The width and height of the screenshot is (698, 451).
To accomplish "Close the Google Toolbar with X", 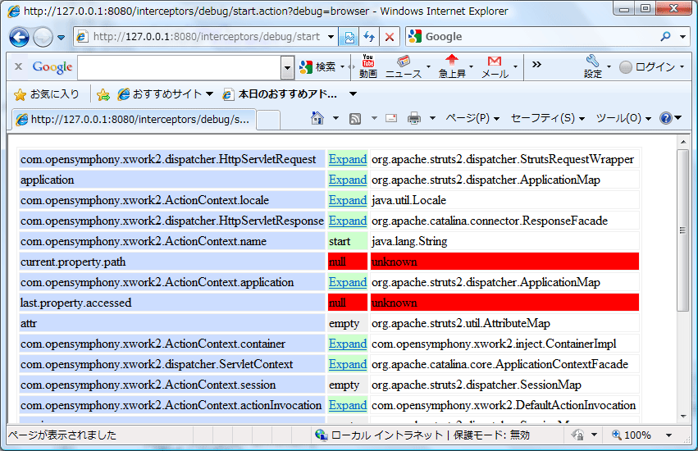I will [18, 66].
